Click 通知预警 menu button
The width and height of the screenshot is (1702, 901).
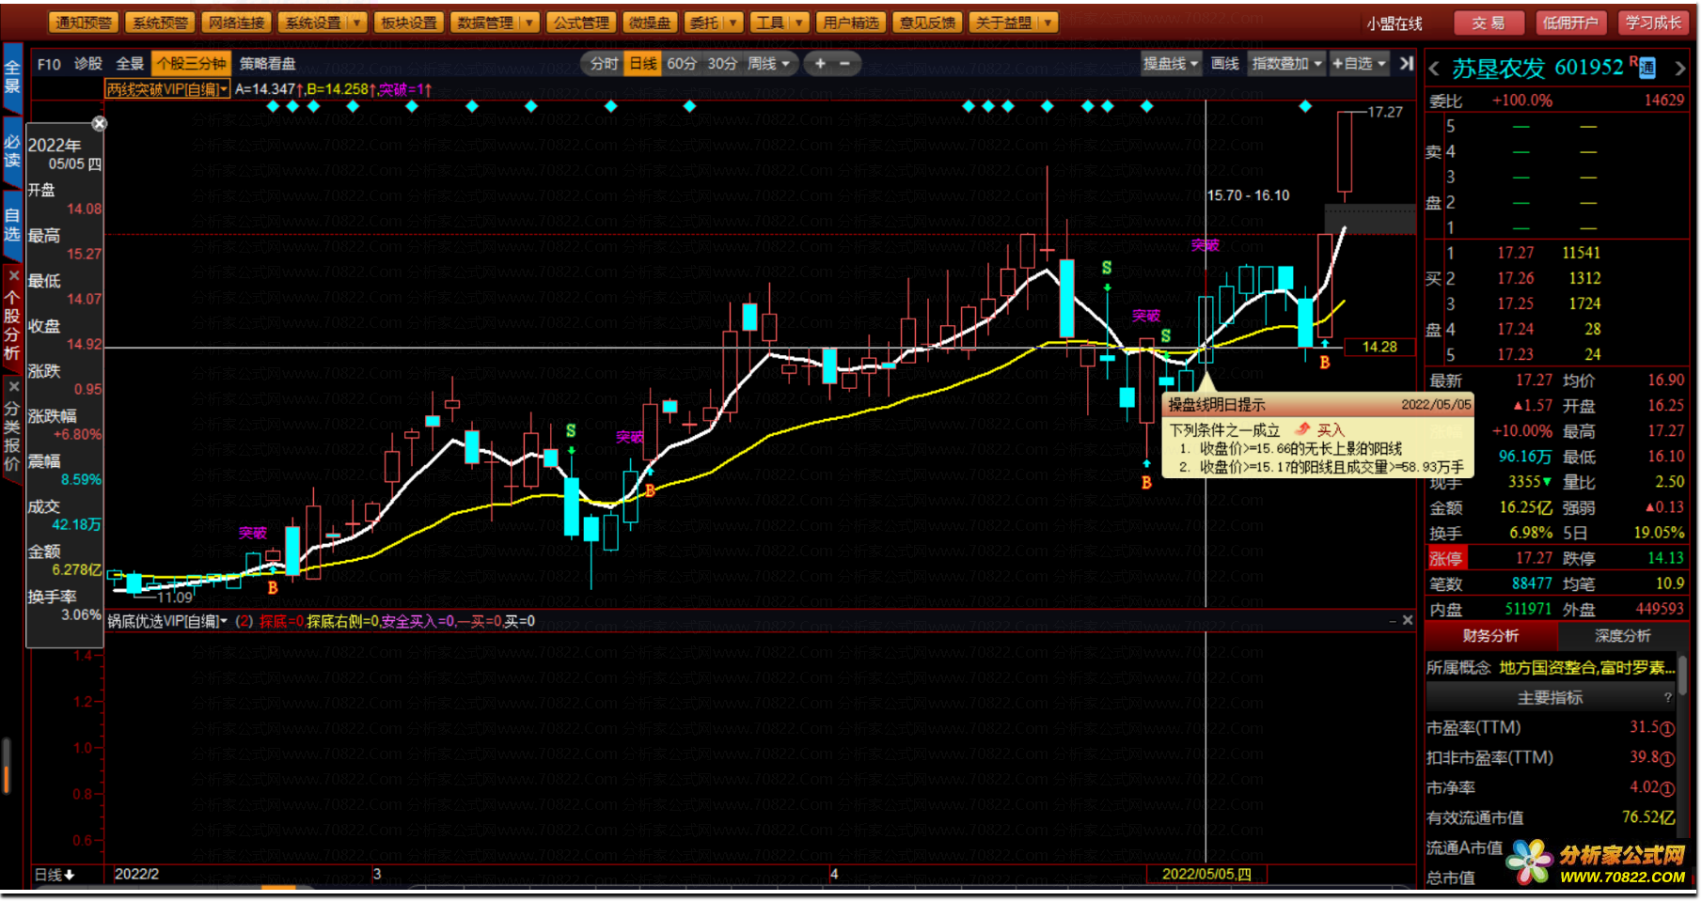click(84, 23)
